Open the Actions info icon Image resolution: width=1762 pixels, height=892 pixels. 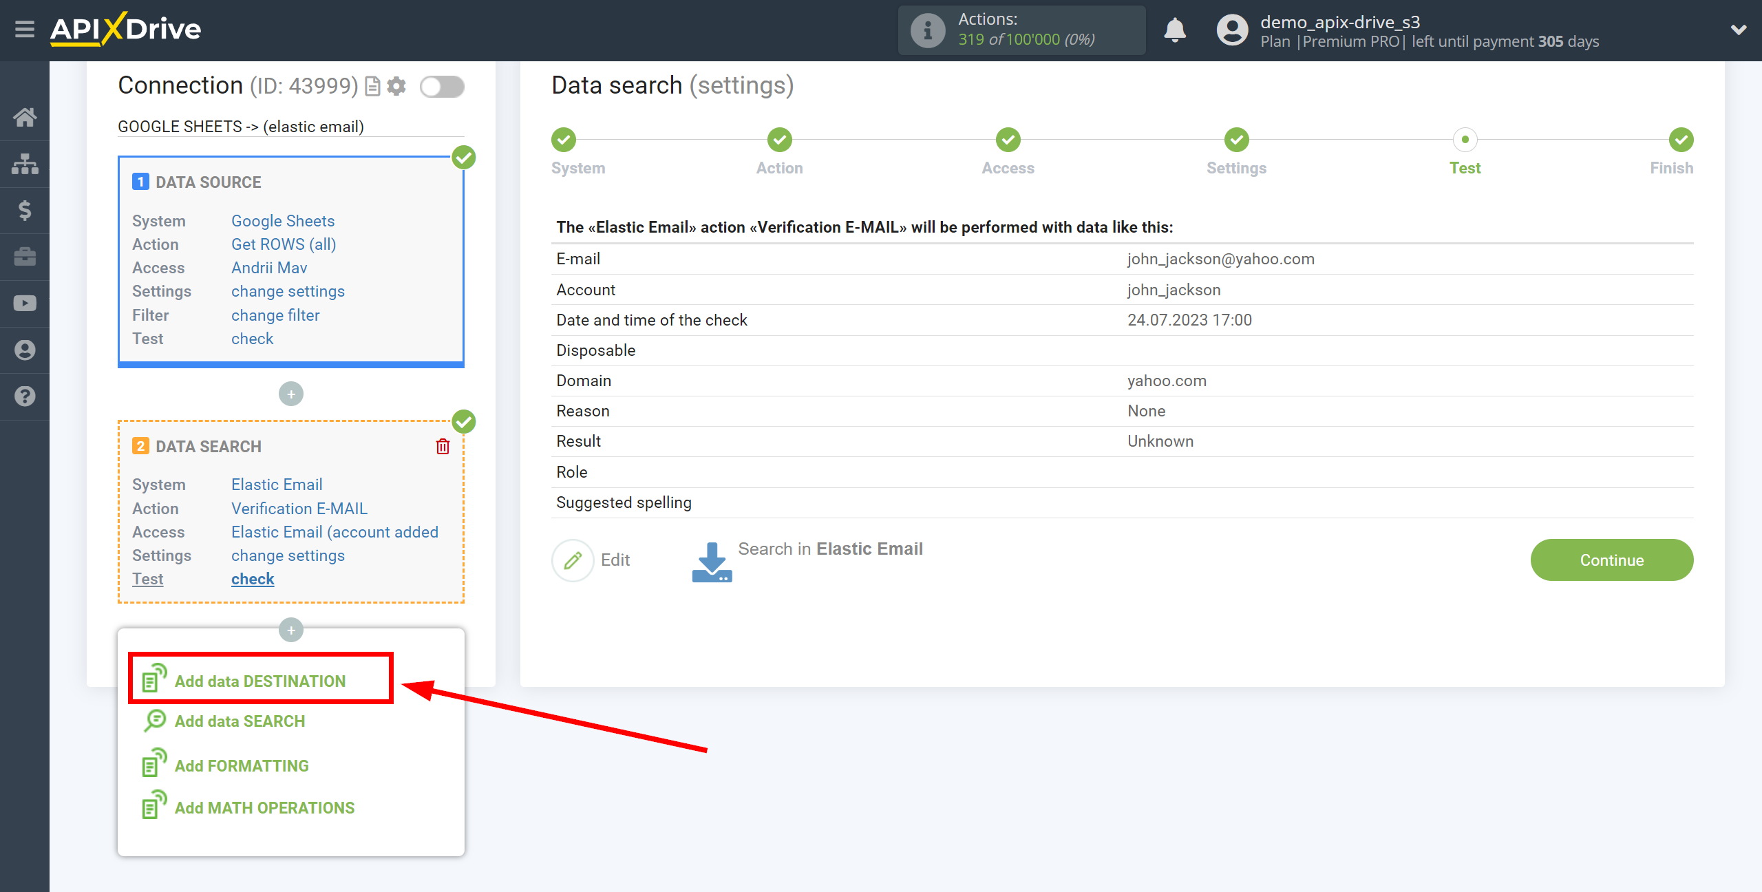(927, 30)
